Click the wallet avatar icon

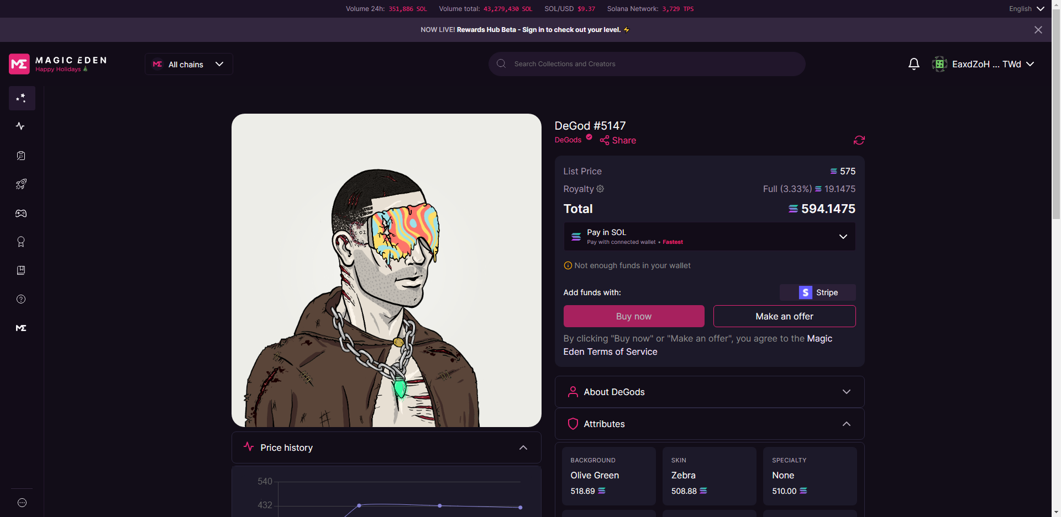click(x=939, y=64)
